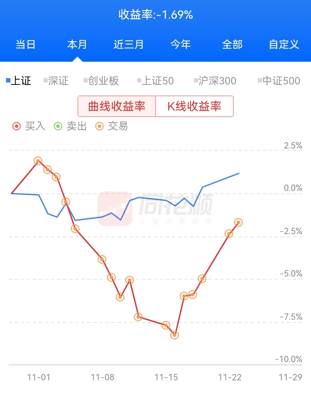Toggle the 上证 index comparison
Viewport: 311px width, 408px height.
tap(18, 81)
